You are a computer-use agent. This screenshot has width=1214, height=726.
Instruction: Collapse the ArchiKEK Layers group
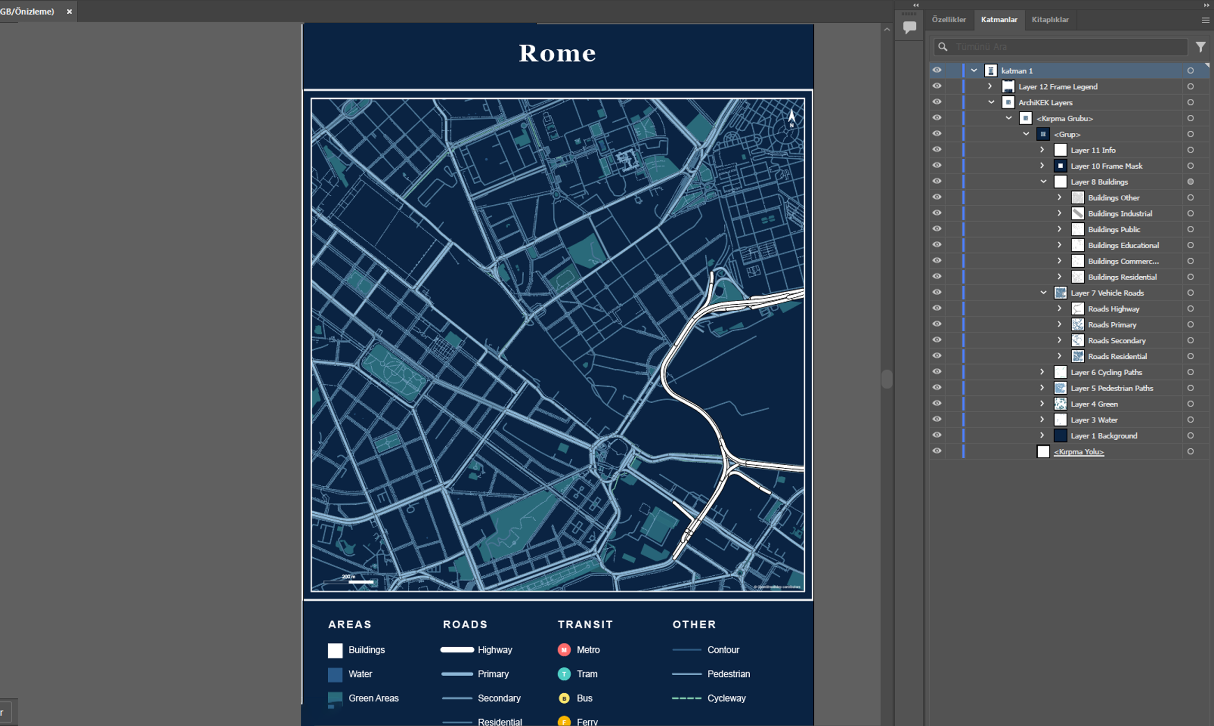pos(991,102)
